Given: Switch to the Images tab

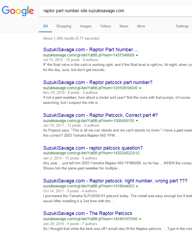Looking at the screenshot, I should click(85, 26).
